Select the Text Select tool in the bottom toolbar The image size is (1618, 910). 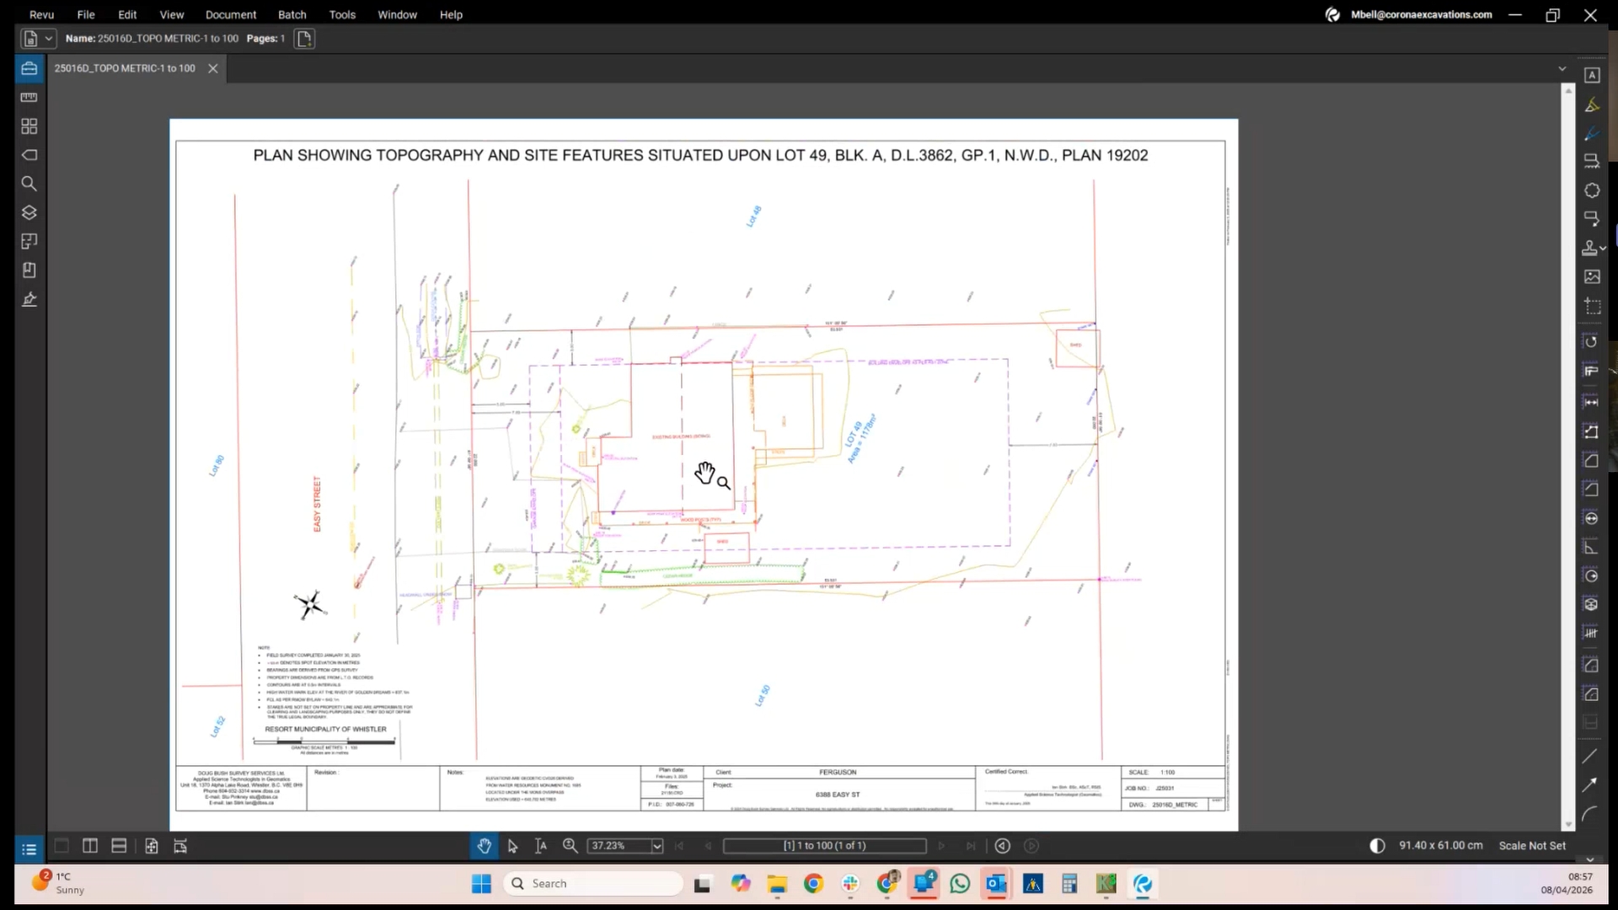540,846
